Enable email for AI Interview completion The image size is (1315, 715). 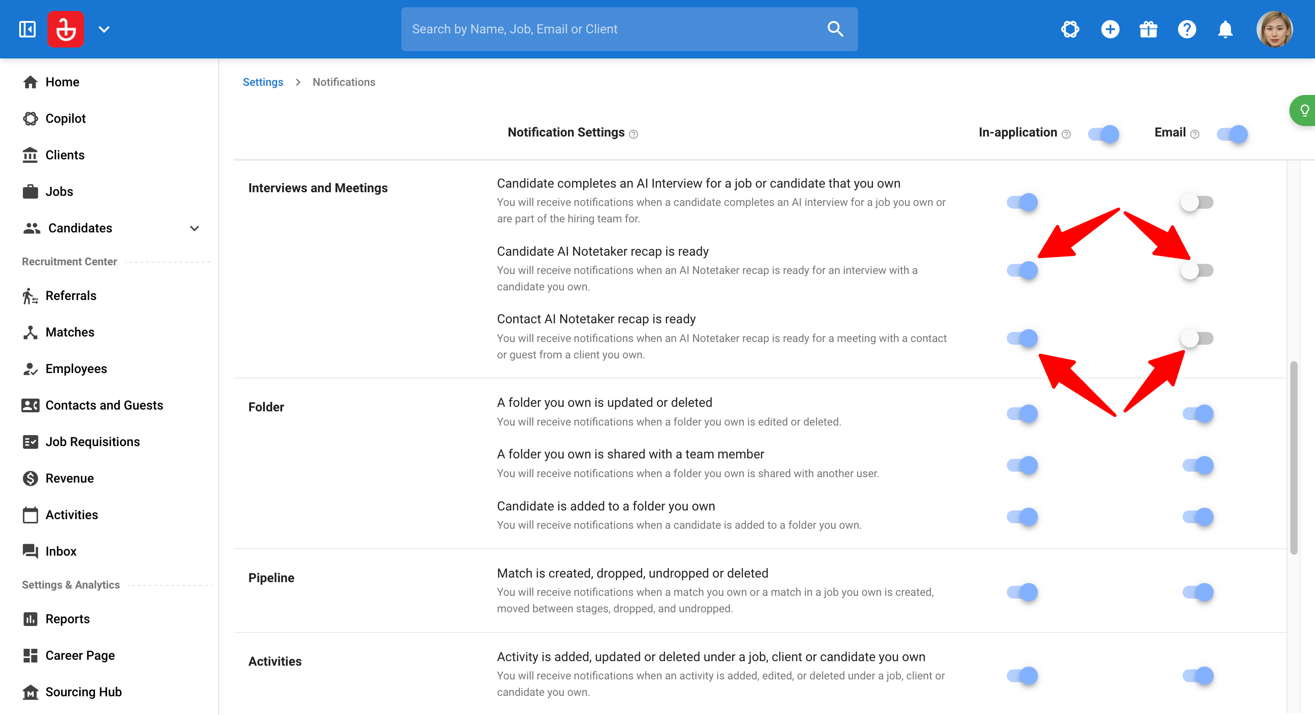click(x=1197, y=202)
